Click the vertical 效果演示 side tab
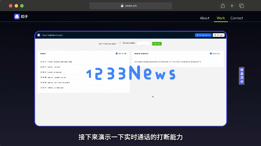Screen dimensions: 261x146 (242, 76)
